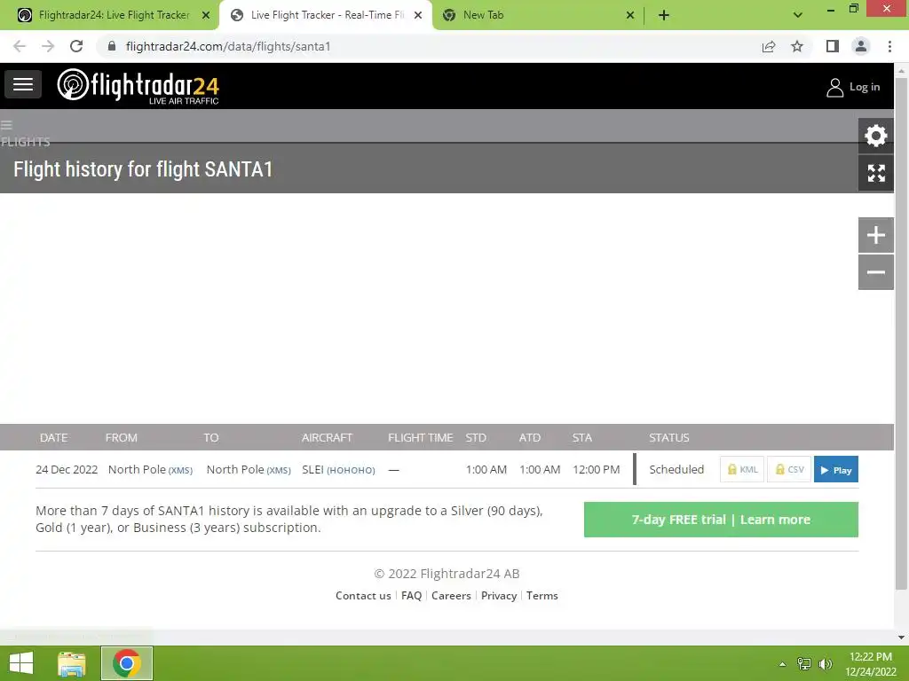Open Chrome three-dot menu

click(889, 46)
